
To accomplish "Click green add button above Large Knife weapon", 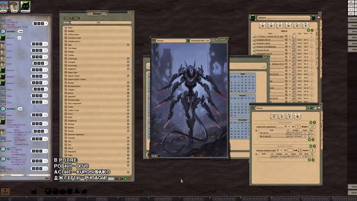I will pos(311,123).
